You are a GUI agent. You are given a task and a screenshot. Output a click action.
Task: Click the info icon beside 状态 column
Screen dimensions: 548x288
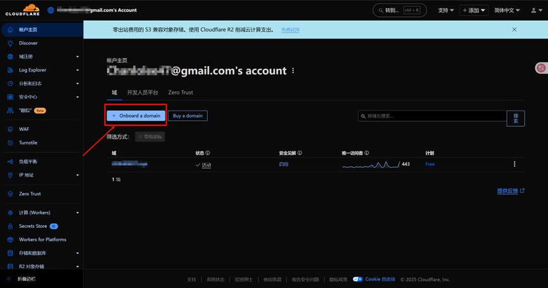tap(208, 153)
